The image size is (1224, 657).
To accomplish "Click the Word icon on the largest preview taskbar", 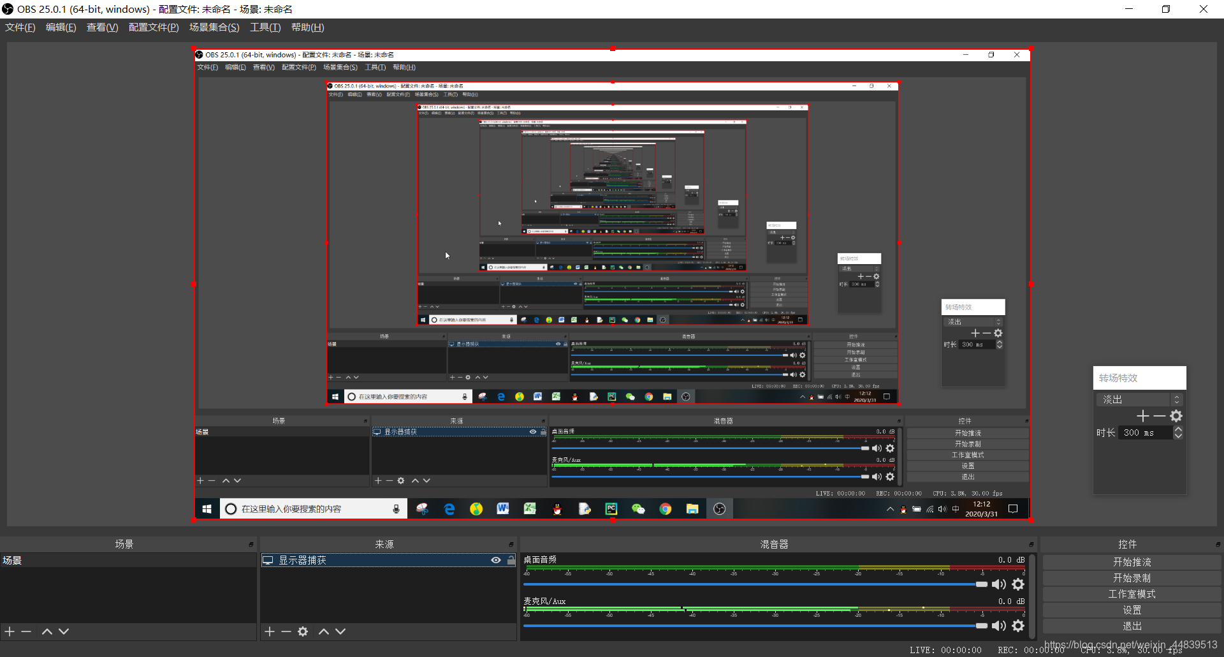I will coord(503,509).
